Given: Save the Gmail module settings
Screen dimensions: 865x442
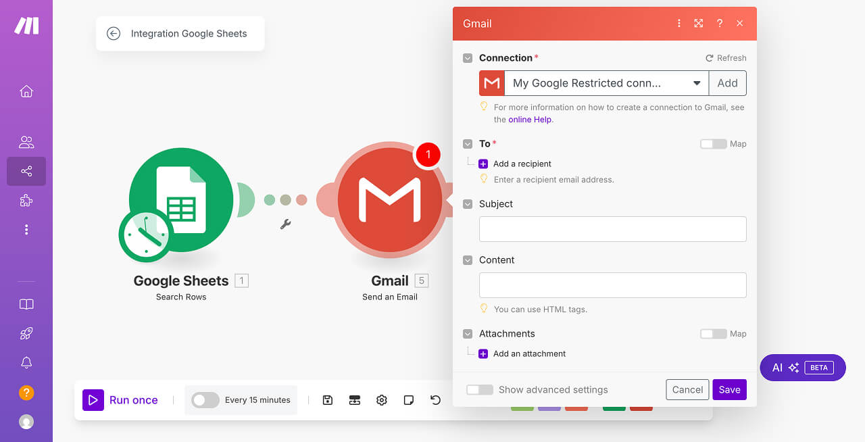Looking at the screenshot, I should (x=730, y=390).
